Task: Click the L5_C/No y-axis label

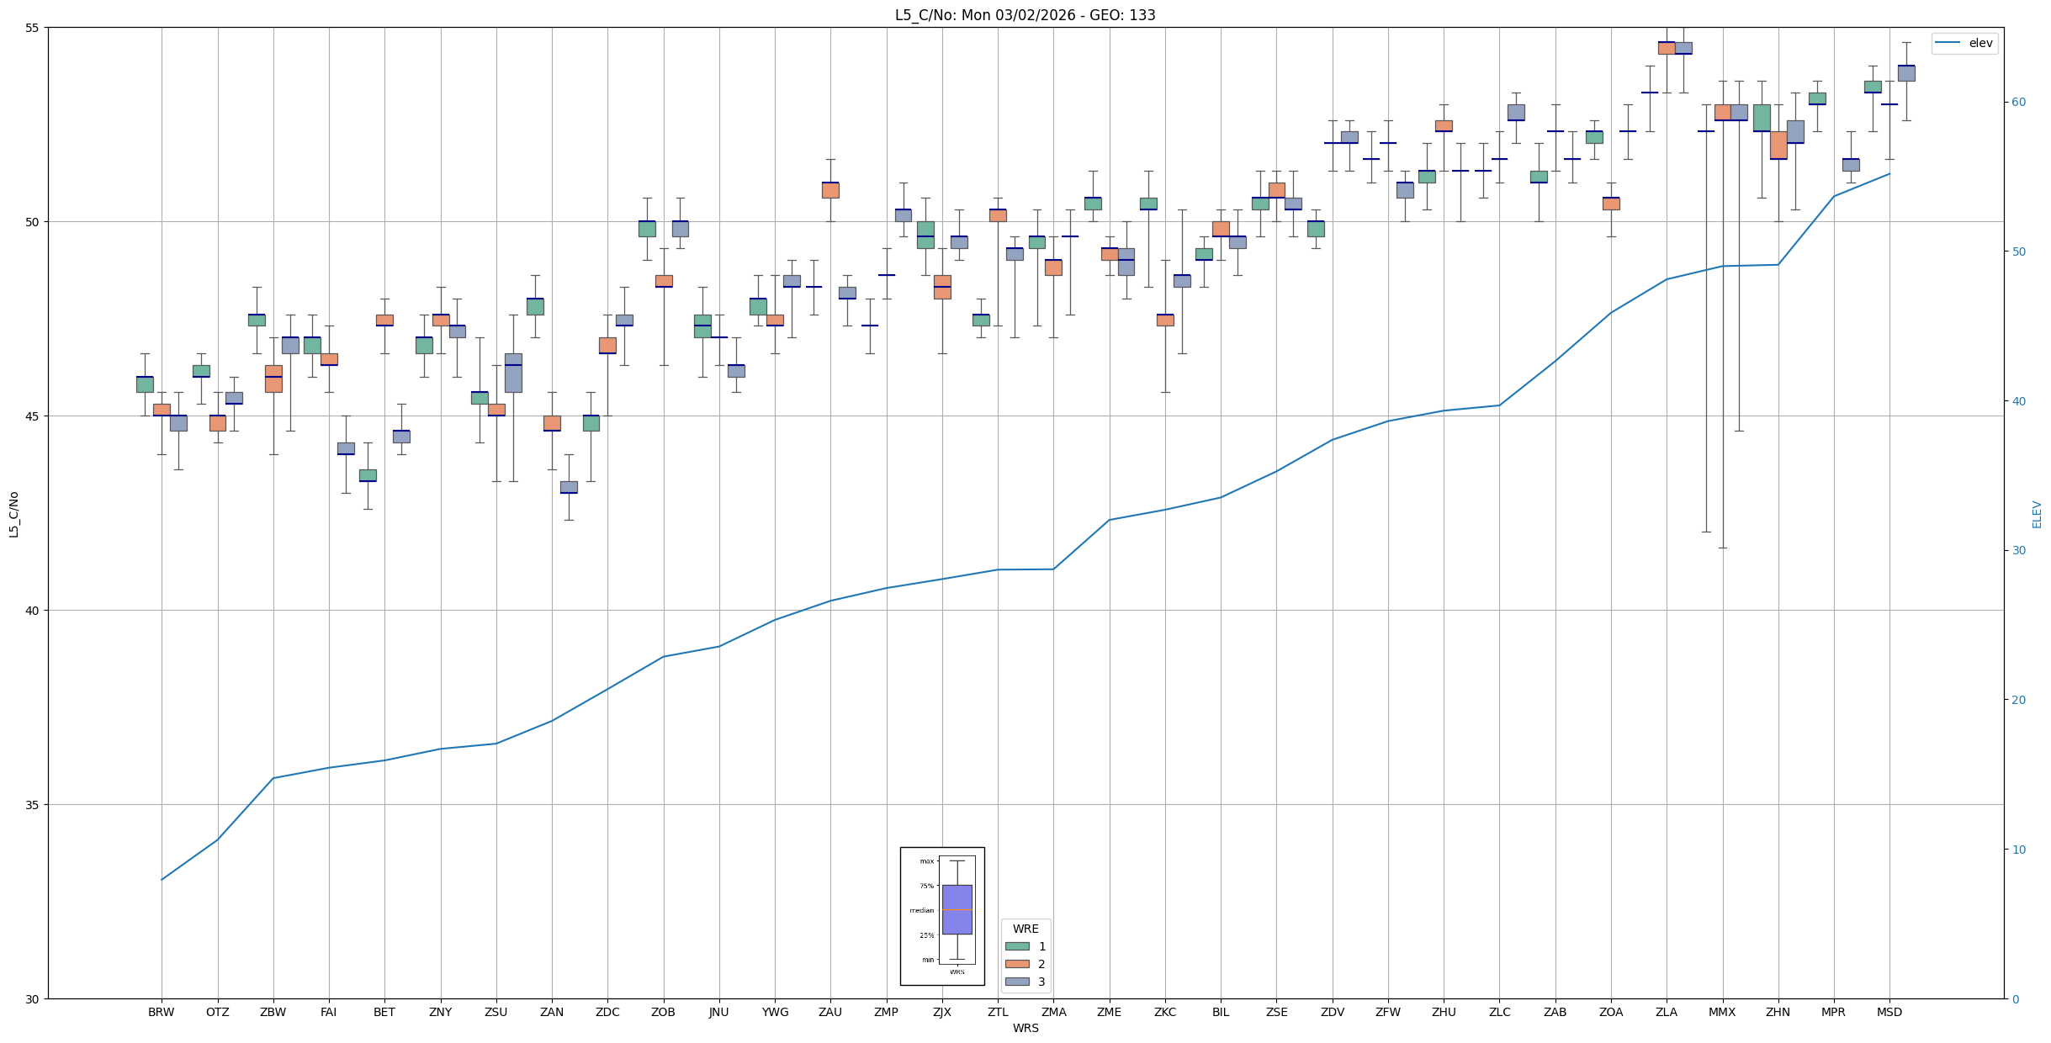Action: (13, 514)
